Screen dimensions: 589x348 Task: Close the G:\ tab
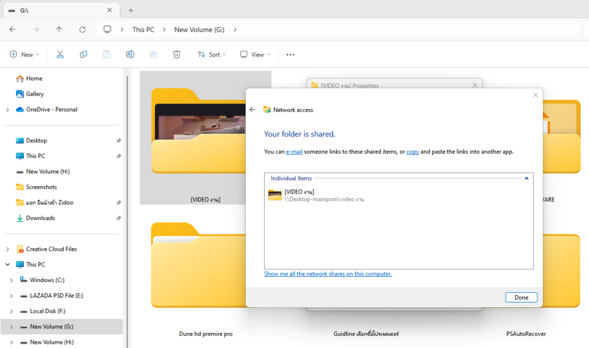tap(109, 10)
